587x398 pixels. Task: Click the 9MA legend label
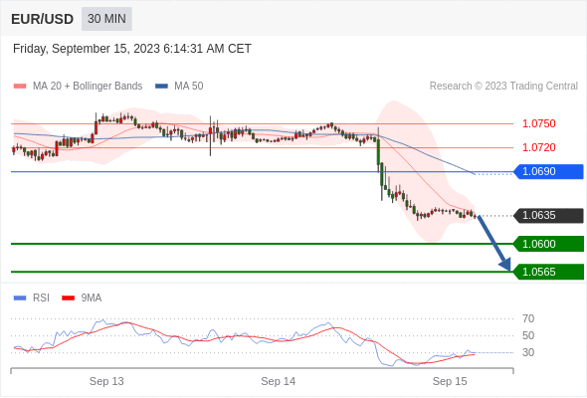coord(92,298)
